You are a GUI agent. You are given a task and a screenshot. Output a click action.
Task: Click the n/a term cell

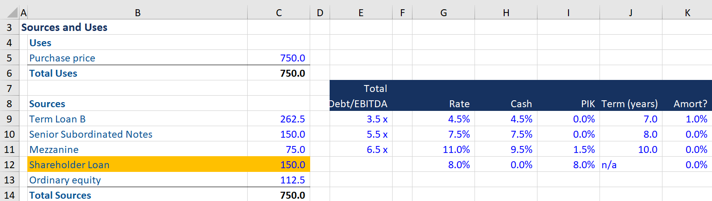pyautogui.click(x=609, y=164)
